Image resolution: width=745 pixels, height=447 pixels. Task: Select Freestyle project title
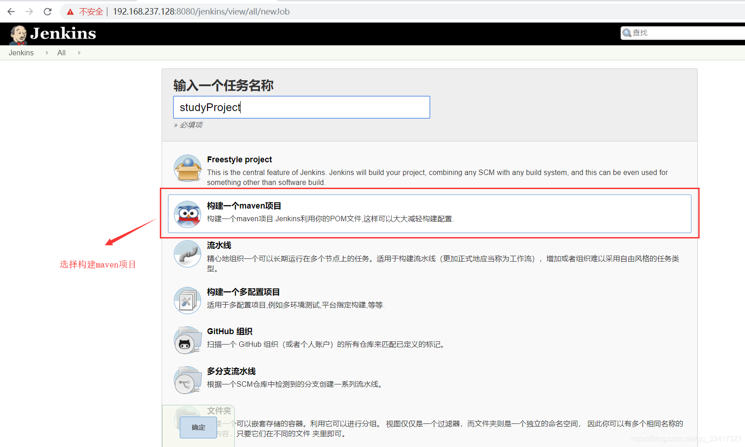point(239,160)
